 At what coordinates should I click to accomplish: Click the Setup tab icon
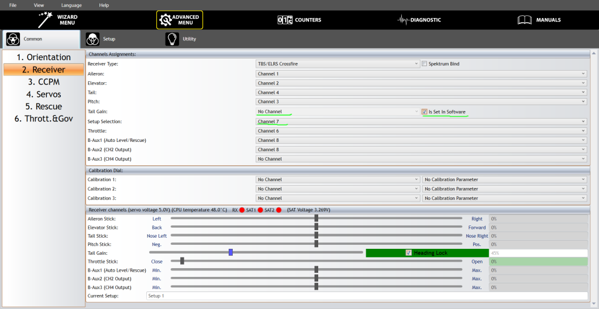92,39
